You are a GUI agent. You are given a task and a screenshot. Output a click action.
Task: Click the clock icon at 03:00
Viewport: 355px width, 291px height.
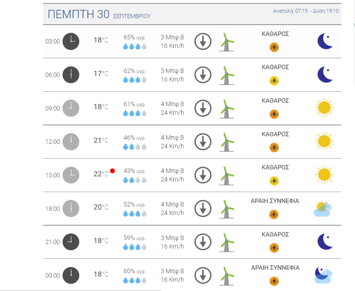[71, 41]
